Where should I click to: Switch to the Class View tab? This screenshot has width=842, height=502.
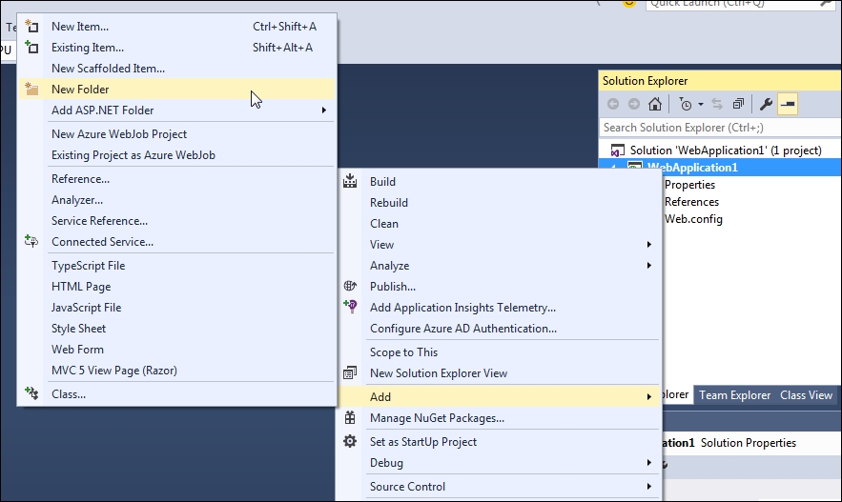pyautogui.click(x=806, y=395)
